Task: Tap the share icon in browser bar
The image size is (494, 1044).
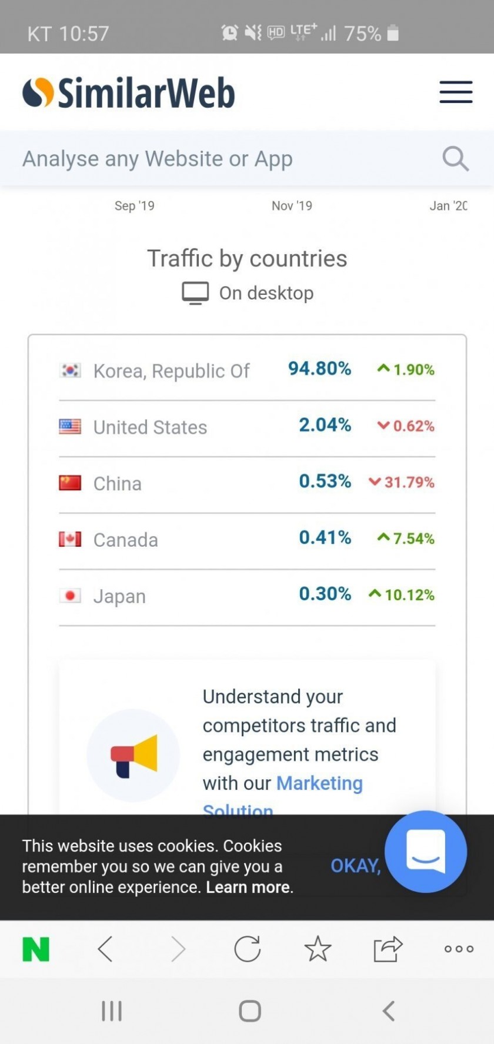Action: (x=388, y=949)
